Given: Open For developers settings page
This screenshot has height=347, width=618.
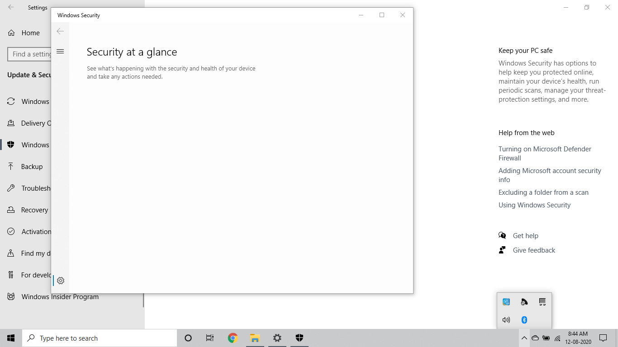Looking at the screenshot, I should 25,275.
